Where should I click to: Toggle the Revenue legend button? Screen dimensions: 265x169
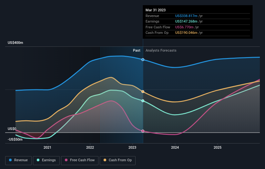[x=18, y=160]
